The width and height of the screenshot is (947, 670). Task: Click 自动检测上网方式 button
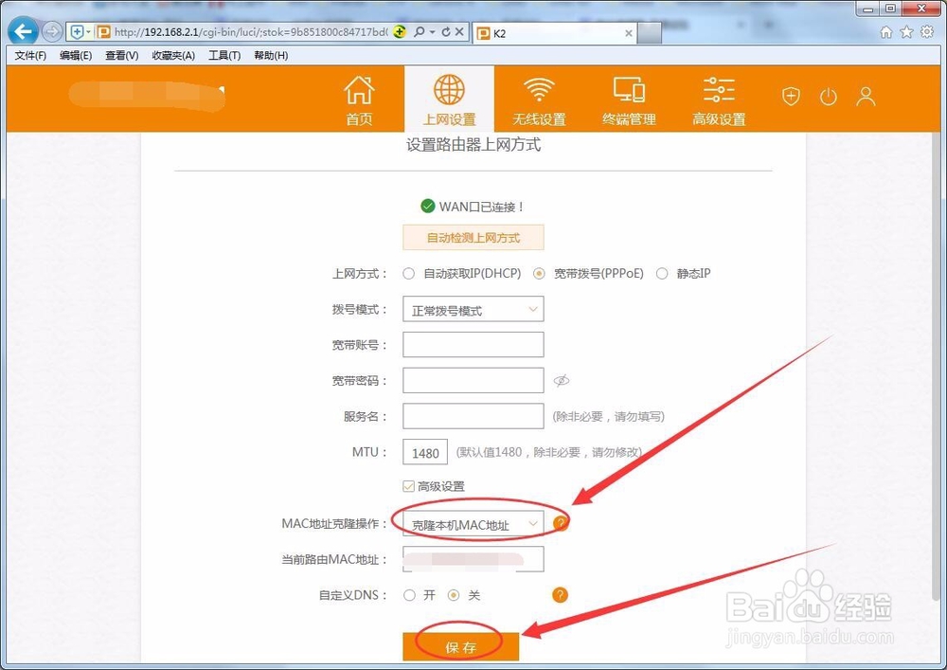coord(473,237)
